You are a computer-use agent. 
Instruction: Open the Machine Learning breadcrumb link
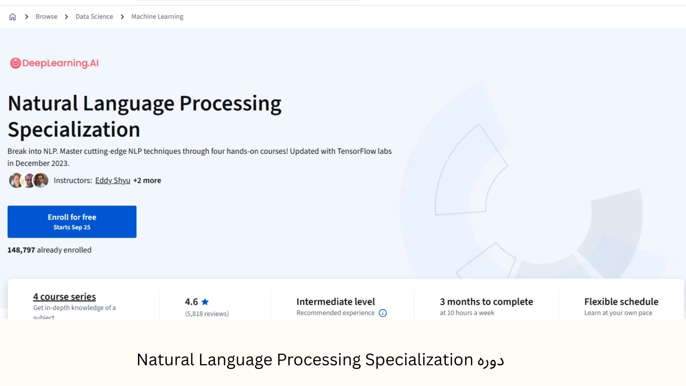157,16
